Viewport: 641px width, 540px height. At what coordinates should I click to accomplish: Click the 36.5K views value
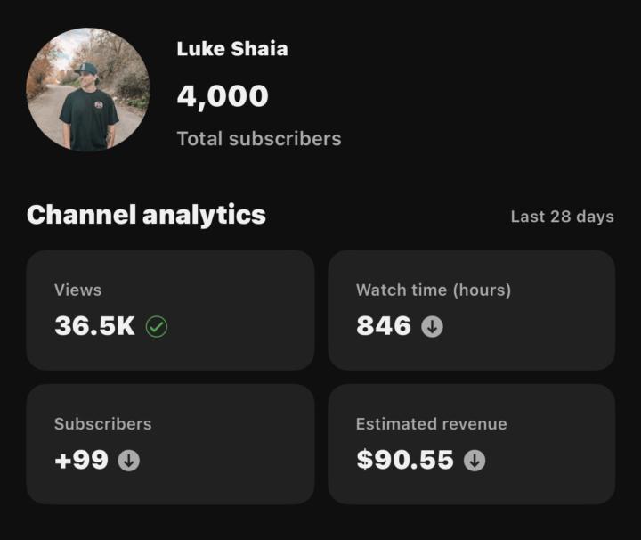pyautogui.click(x=95, y=326)
